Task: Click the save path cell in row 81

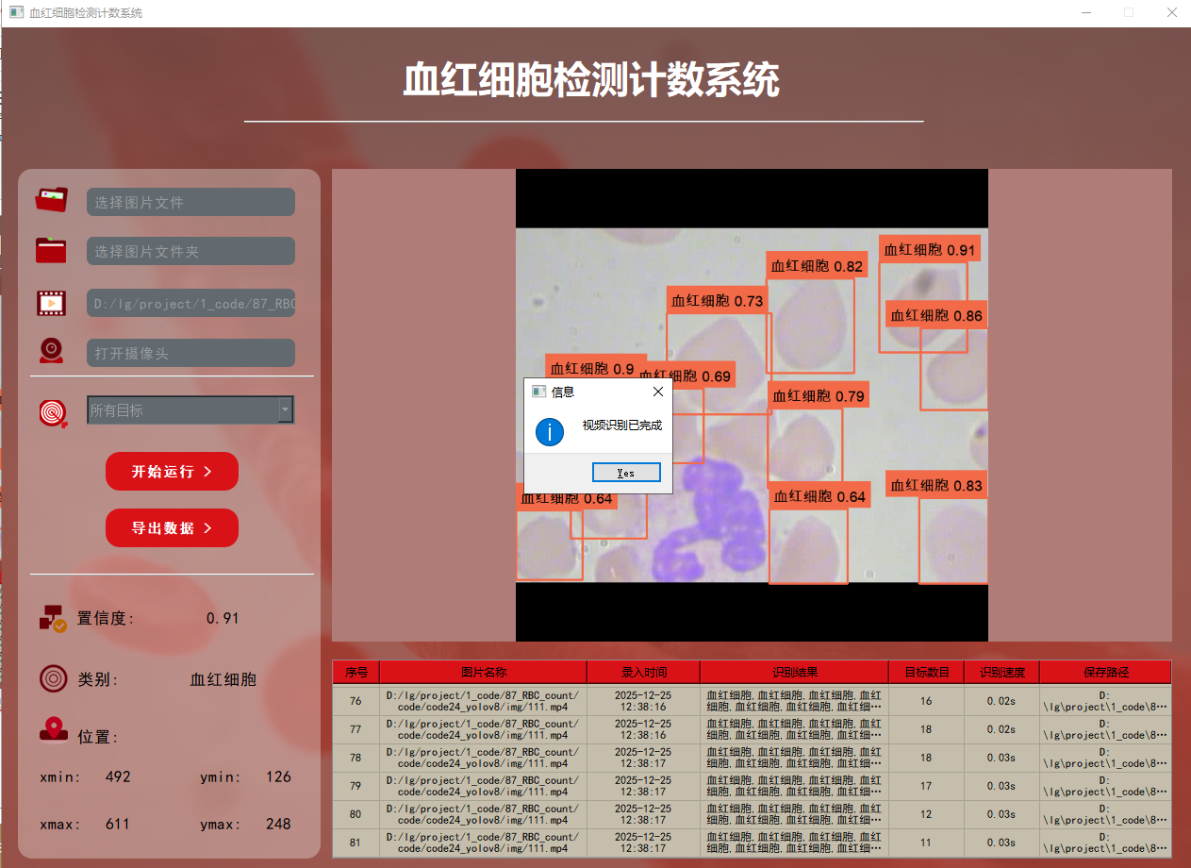Action: click(1105, 843)
